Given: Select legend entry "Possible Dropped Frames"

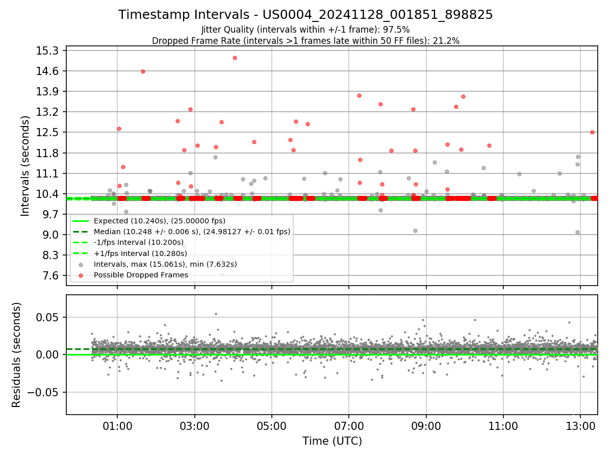Looking at the screenshot, I should click(141, 275).
